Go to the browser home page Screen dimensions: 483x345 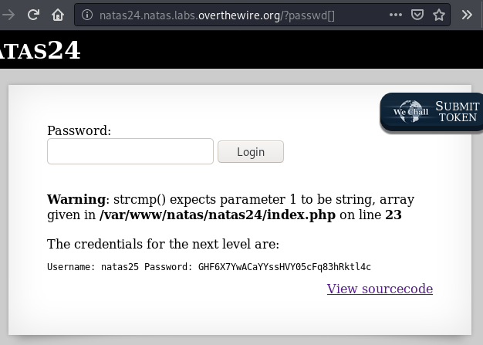pyautogui.click(x=58, y=15)
